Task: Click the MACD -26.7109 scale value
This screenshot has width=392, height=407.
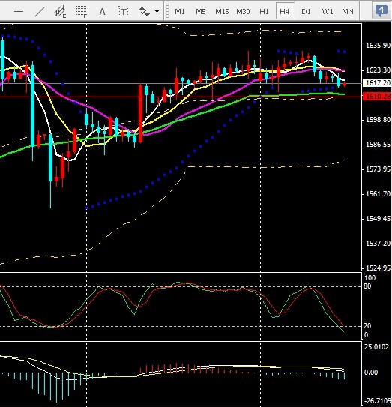Action: (x=377, y=401)
